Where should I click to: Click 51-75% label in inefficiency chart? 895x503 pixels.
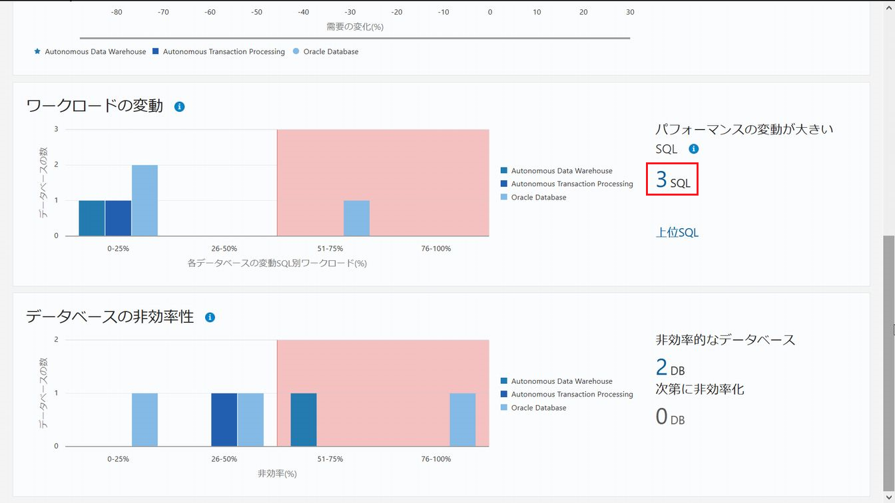pos(330,459)
